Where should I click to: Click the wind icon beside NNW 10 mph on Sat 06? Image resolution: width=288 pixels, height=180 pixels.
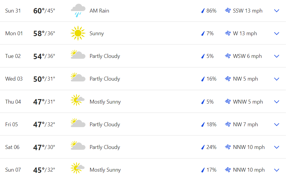point(228,147)
